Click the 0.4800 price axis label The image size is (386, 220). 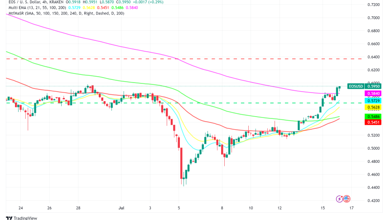click(x=373, y=161)
